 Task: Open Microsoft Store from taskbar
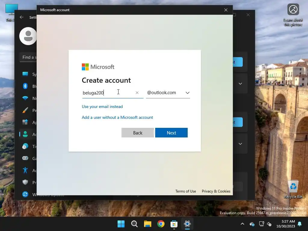(x=174, y=224)
